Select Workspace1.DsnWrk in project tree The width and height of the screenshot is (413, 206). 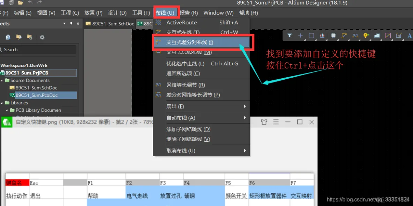(x=24, y=65)
